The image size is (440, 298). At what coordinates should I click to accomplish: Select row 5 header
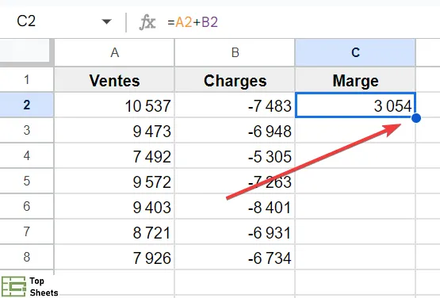pos(27,181)
